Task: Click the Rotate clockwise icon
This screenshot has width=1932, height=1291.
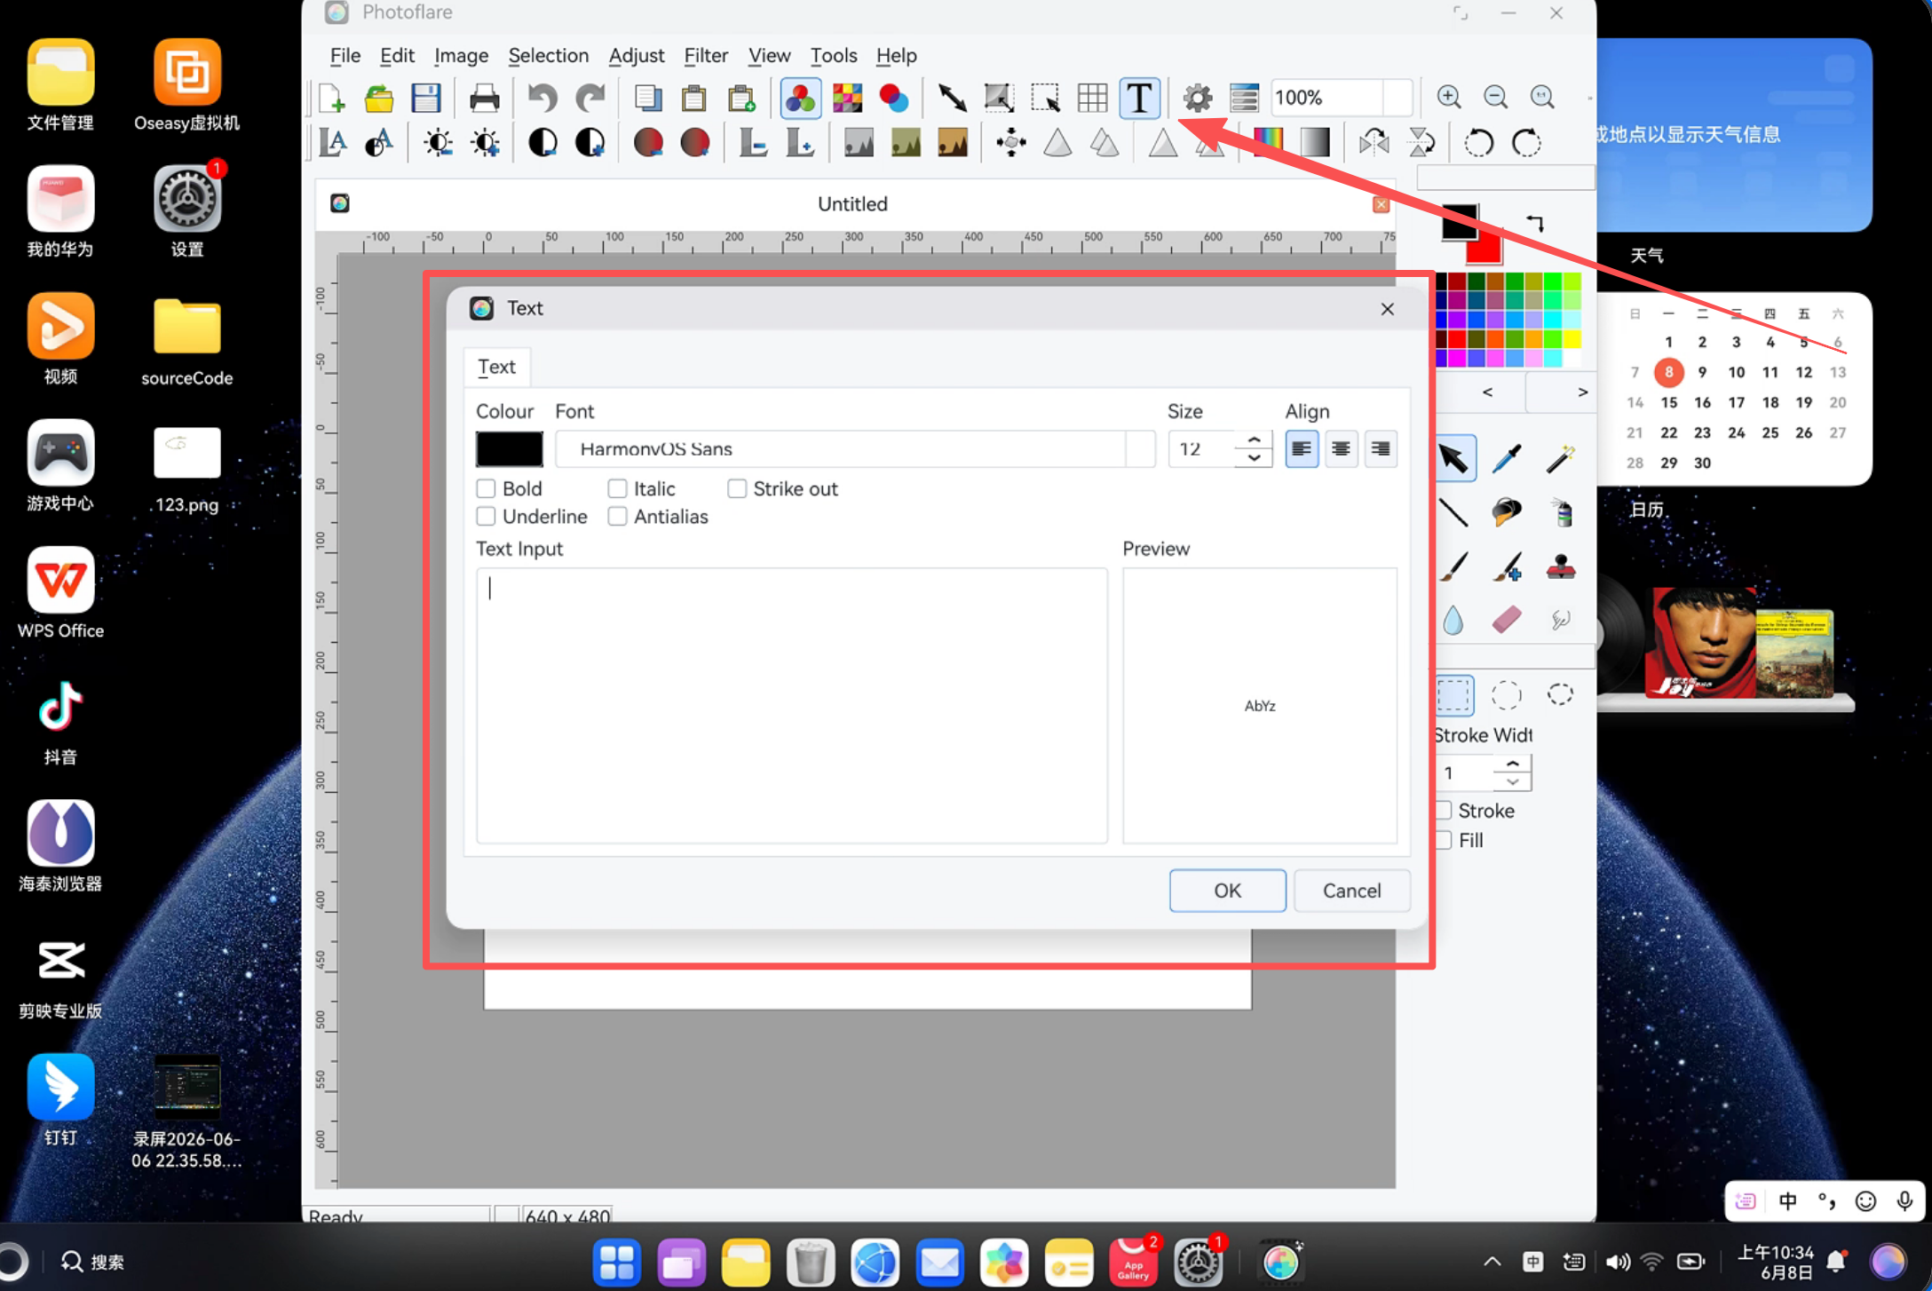Action: pyautogui.click(x=1525, y=143)
